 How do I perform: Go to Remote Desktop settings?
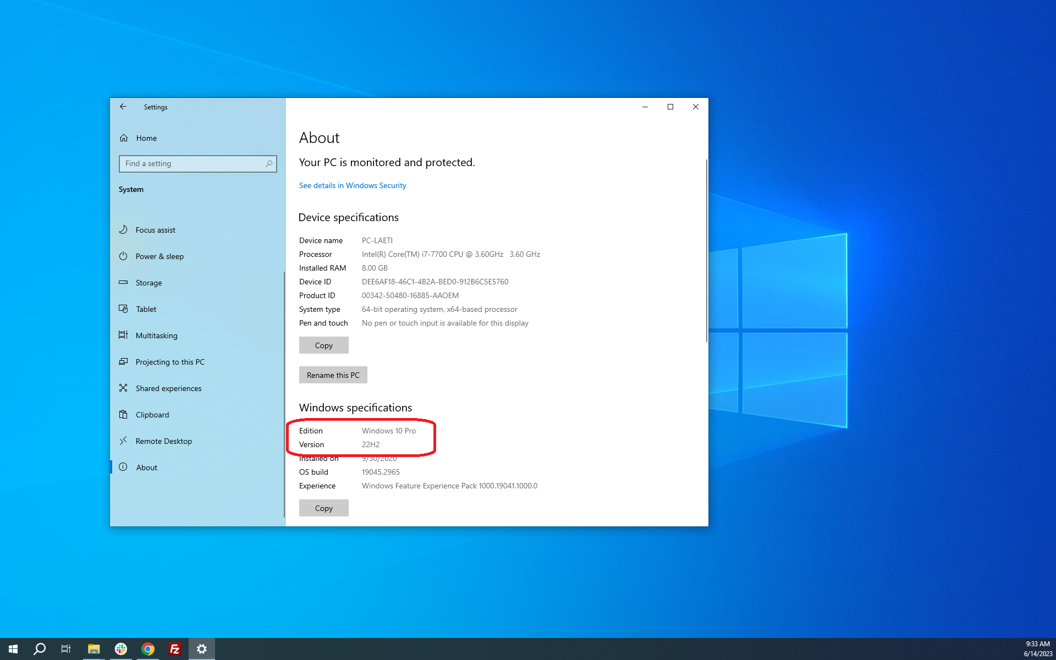(x=163, y=441)
